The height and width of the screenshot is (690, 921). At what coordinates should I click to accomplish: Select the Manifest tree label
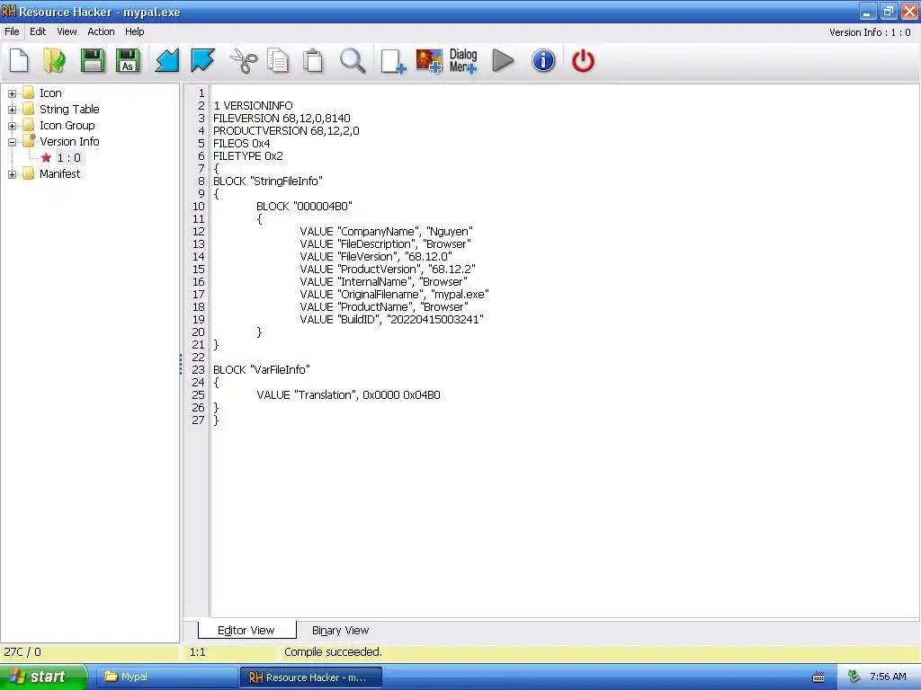pos(59,173)
